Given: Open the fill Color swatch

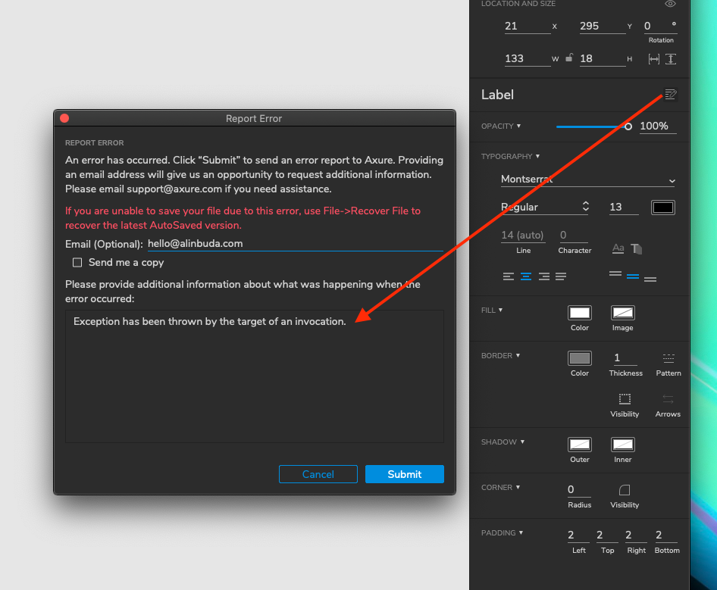Looking at the screenshot, I should pos(580,313).
